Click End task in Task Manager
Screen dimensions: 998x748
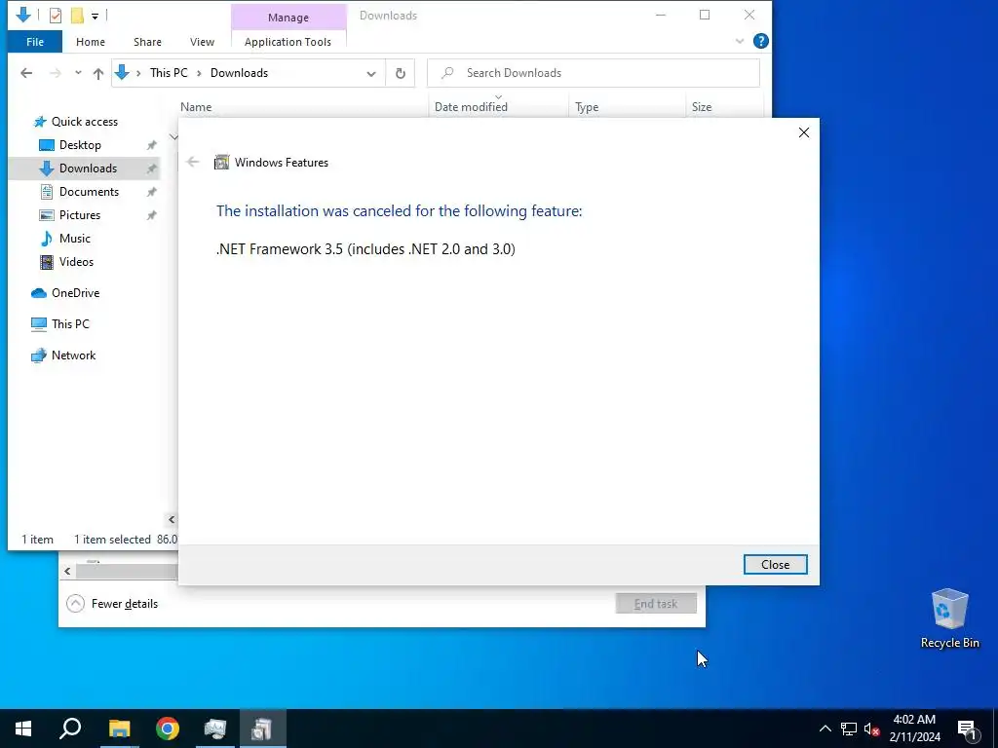656,604
